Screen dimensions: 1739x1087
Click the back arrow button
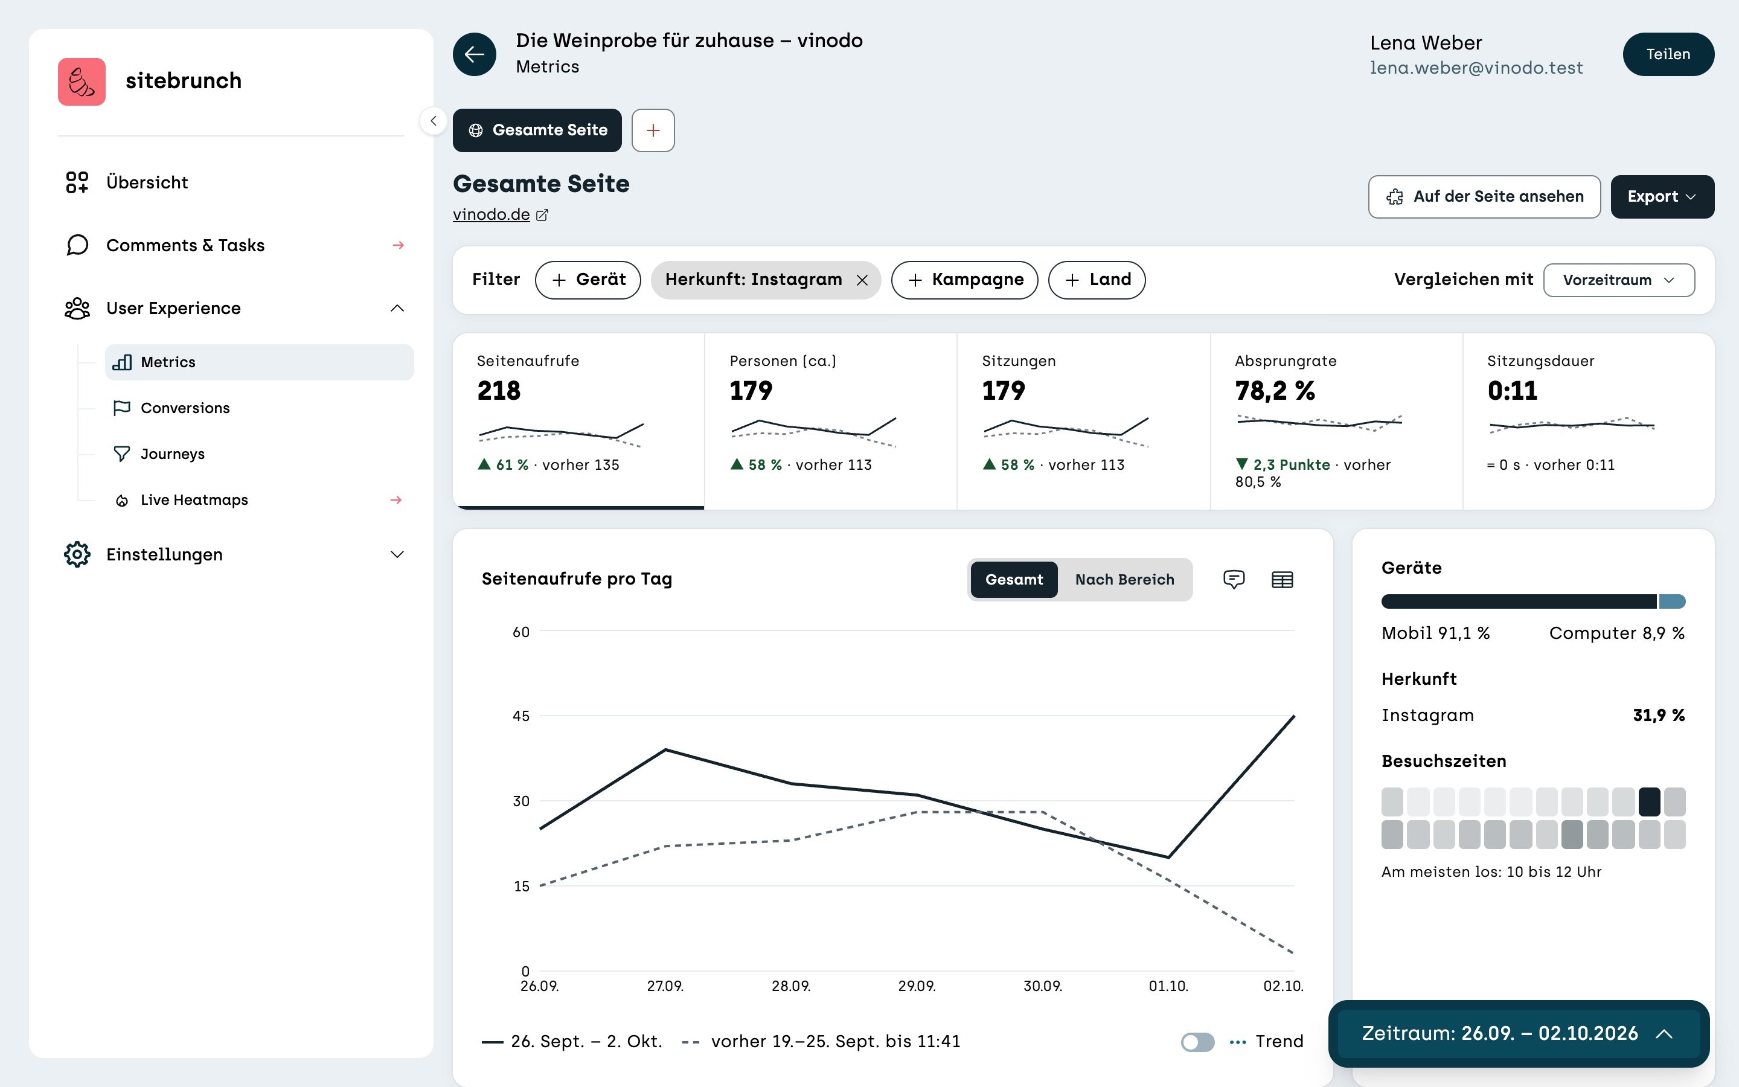coord(474,54)
